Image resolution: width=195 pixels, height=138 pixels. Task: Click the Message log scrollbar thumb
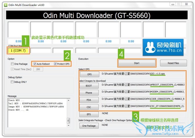pos(68,121)
